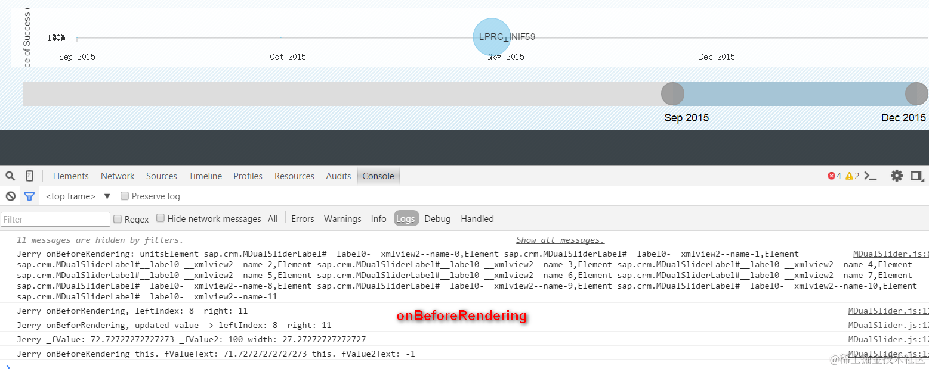Screen dimensions: 929x369
Task: Open MDualSlider.js link for _fValueText log
Action: (888, 354)
